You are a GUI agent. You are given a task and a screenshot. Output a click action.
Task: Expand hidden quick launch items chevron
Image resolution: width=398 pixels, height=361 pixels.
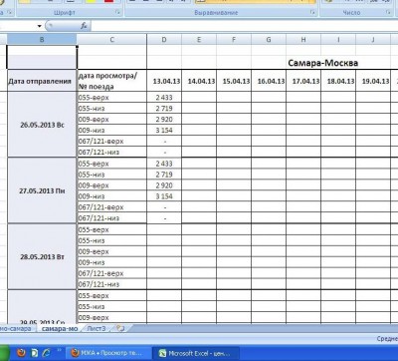point(60,350)
